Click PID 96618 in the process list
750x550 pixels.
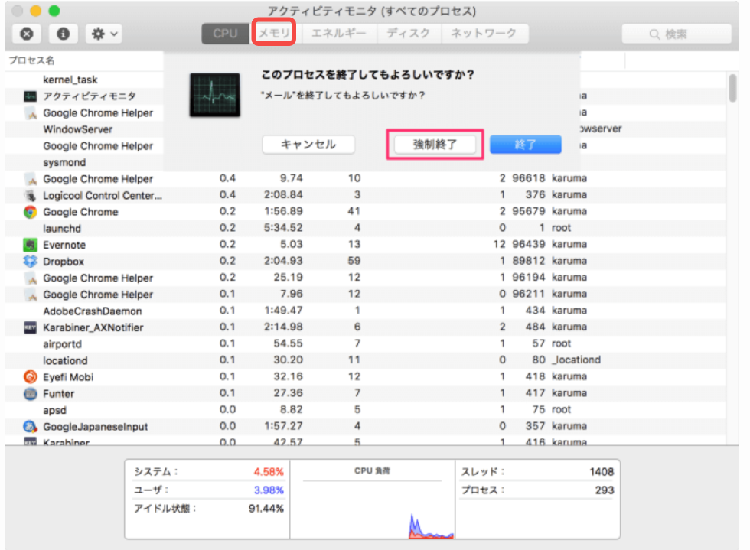[x=529, y=178]
